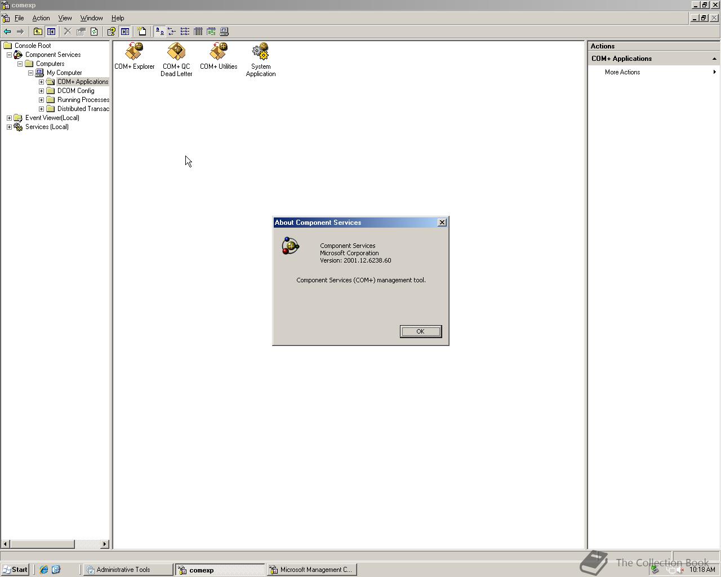721x577 pixels.
Task: Select COM+ QC Dead Letter icon
Action: click(x=176, y=60)
